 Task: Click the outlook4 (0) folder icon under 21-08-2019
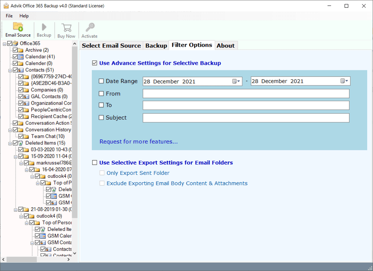(x=32, y=216)
